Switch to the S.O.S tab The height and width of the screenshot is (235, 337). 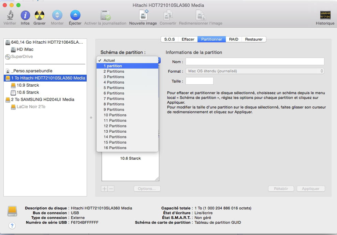click(x=169, y=39)
